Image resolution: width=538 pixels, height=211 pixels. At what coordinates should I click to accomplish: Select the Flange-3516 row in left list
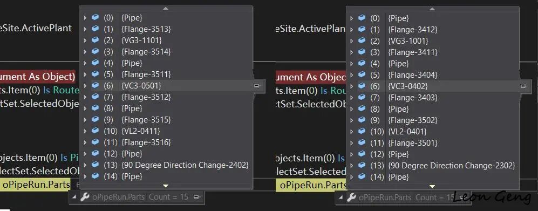pos(166,142)
